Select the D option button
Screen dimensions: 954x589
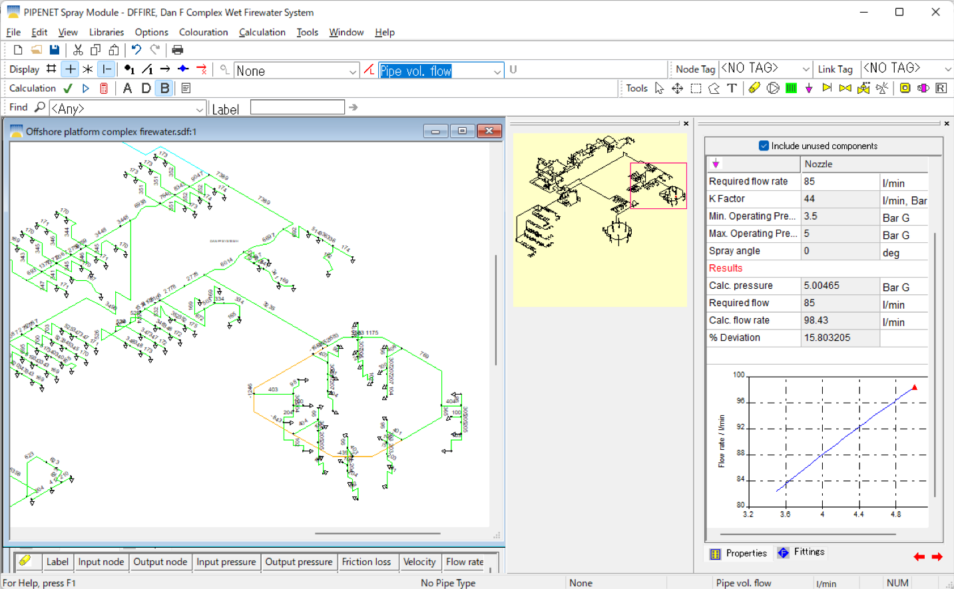coord(146,89)
